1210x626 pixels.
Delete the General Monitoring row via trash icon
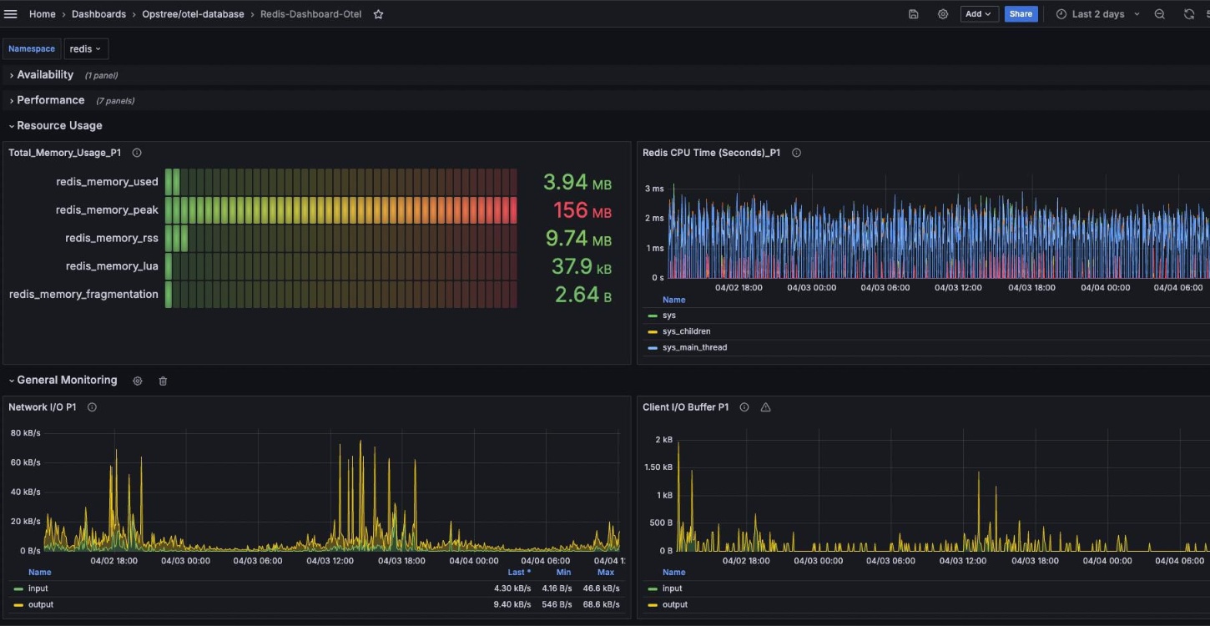click(x=163, y=381)
